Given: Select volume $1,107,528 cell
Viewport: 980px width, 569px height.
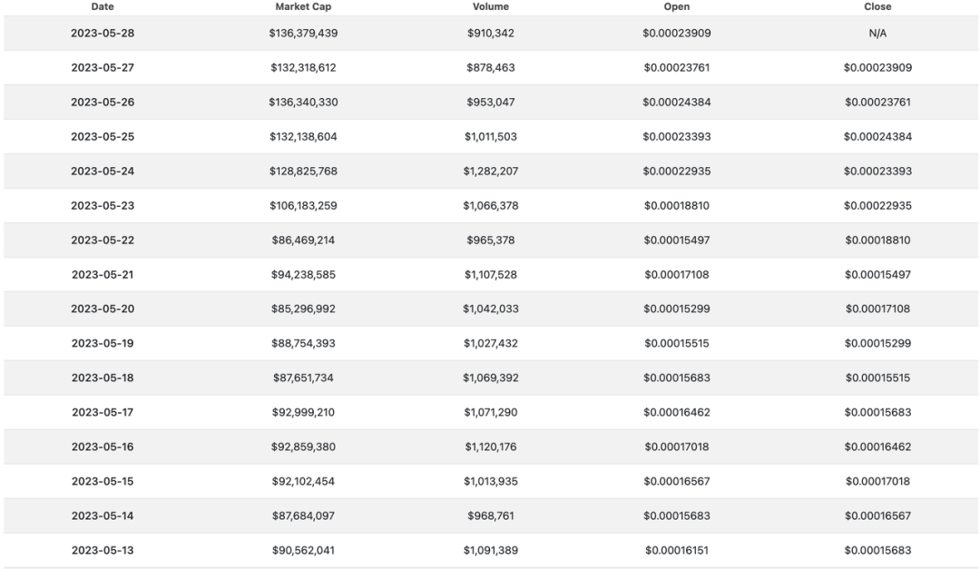Looking at the screenshot, I should (491, 274).
